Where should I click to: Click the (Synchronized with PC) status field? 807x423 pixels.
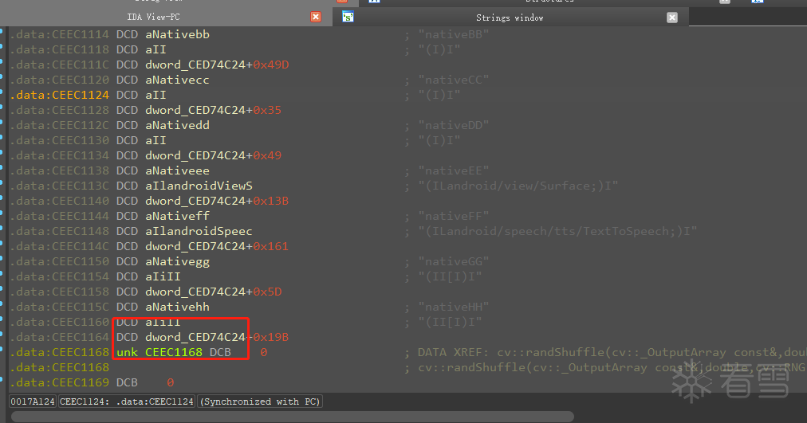260,401
